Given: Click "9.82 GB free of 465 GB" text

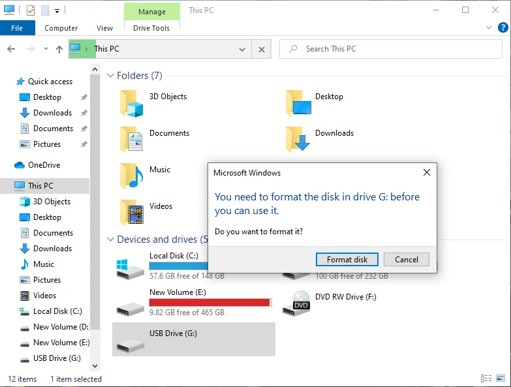Looking at the screenshot, I should coord(187,313).
